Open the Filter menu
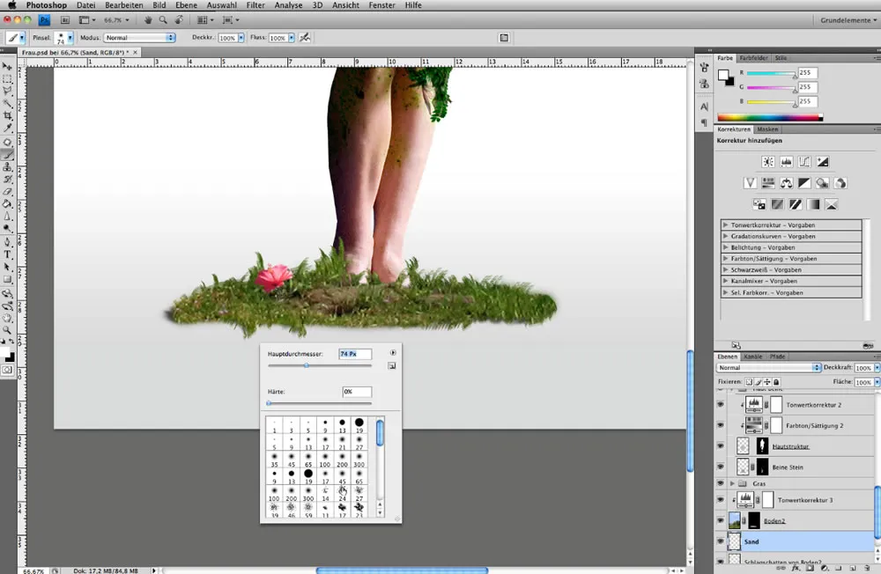The width and height of the screenshot is (881, 574). click(255, 5)
